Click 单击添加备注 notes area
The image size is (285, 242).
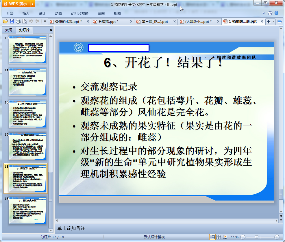pyautogui.click(x=71, y=228)
